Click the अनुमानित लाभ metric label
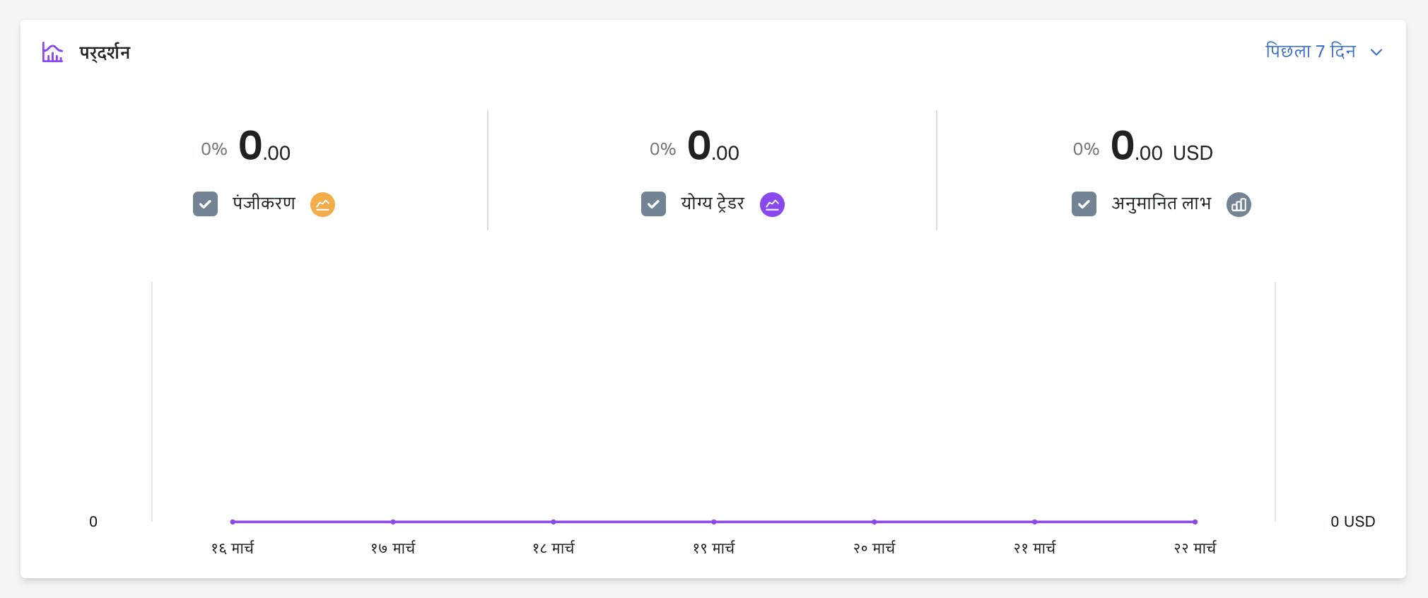 [x=1161, y=204]
